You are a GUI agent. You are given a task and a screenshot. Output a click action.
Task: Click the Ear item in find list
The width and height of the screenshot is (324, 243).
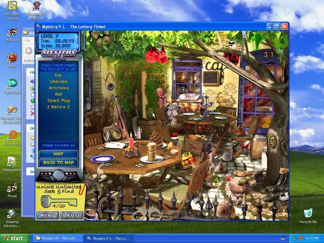pyautogui.click(x=58, y=75)
